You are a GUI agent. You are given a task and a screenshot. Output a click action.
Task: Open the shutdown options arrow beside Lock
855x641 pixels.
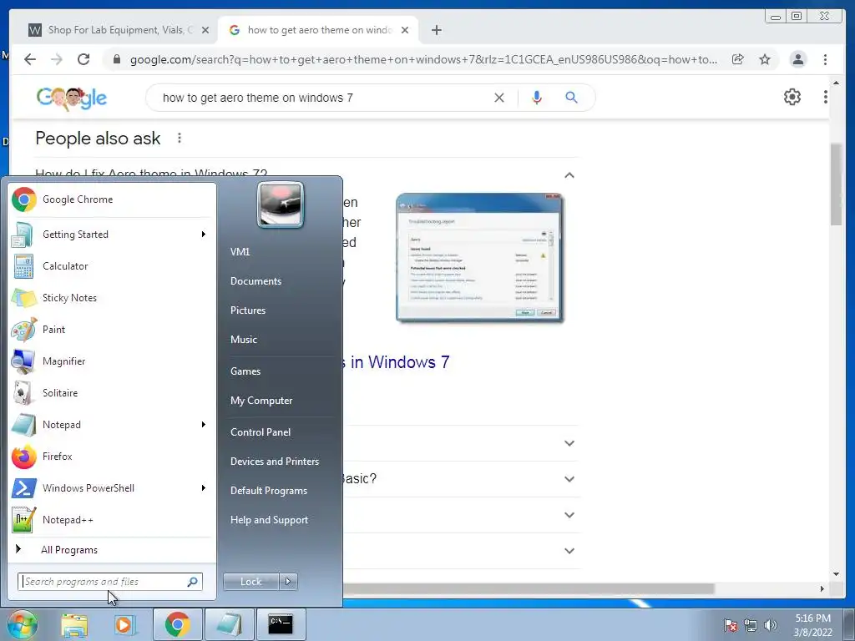288,582
